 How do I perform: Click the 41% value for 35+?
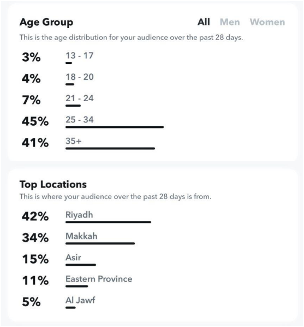tap(35, 143)
